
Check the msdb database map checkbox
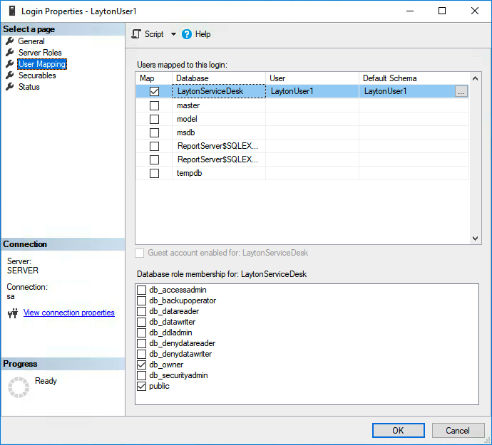[x=154, y=132]
